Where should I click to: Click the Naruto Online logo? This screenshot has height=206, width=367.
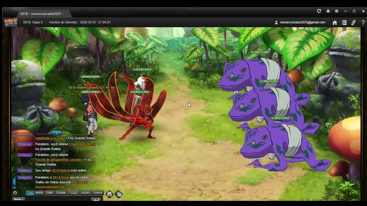pos(11,22)
